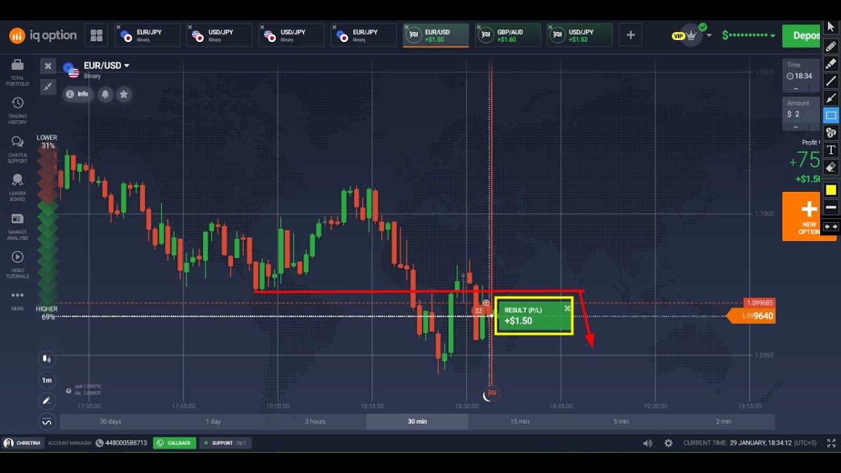
Task: Change the line thickness in annotation toolbar
Action: point(830,208)
